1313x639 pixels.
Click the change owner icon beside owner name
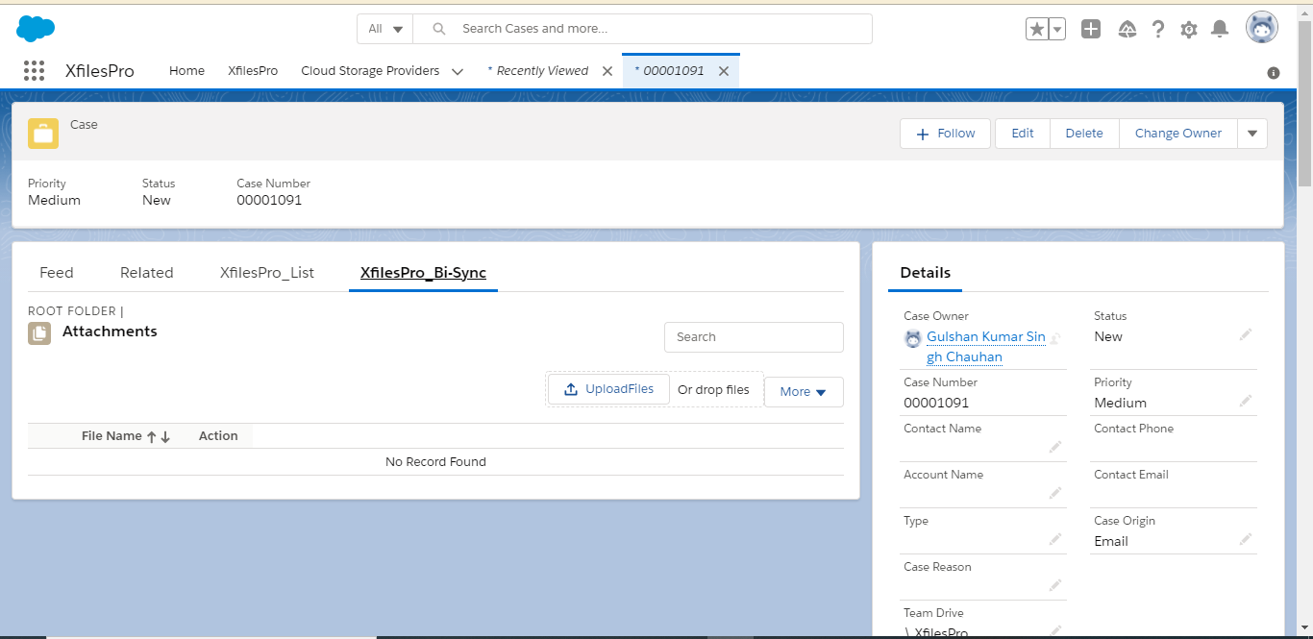[1054, 338]
